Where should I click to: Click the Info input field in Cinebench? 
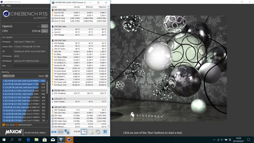click(x=31, y=66)
